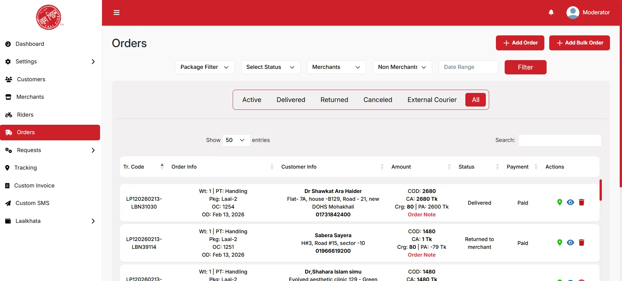This screenshot has width=622, height=281.
Task: Expand the Settings submenu chevron
Action: (93, 61)
